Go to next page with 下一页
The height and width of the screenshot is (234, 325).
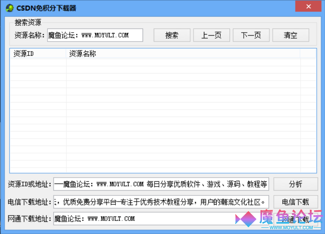tap(251, 35)
